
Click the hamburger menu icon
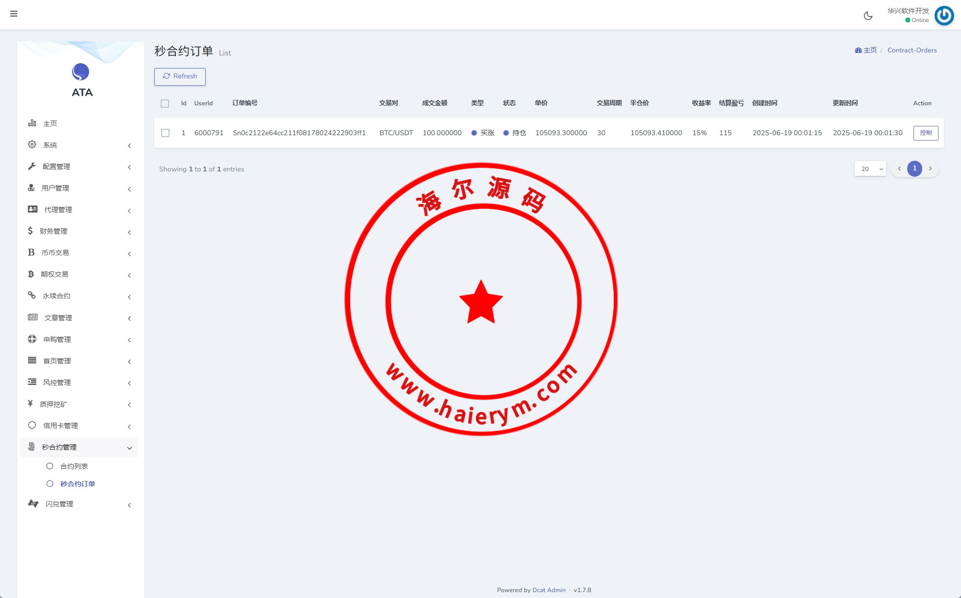14,14
